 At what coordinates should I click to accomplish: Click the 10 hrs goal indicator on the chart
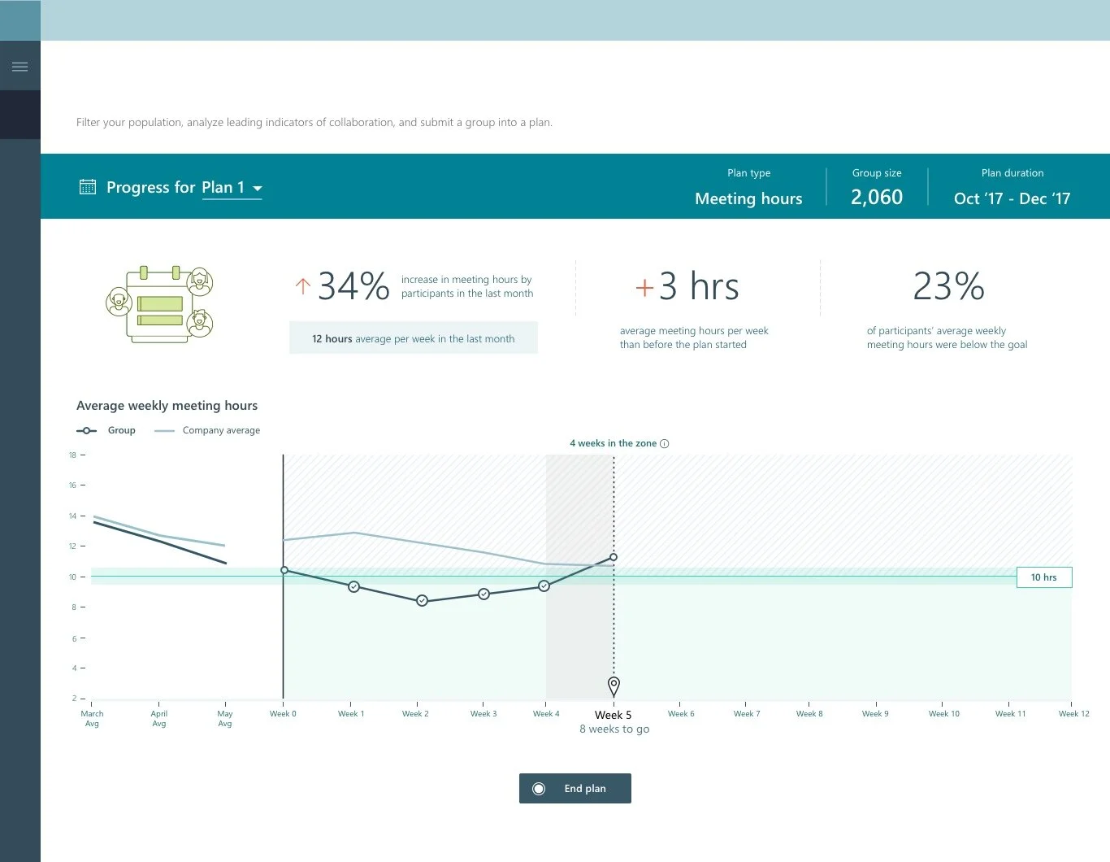[x=1043, y=577]
